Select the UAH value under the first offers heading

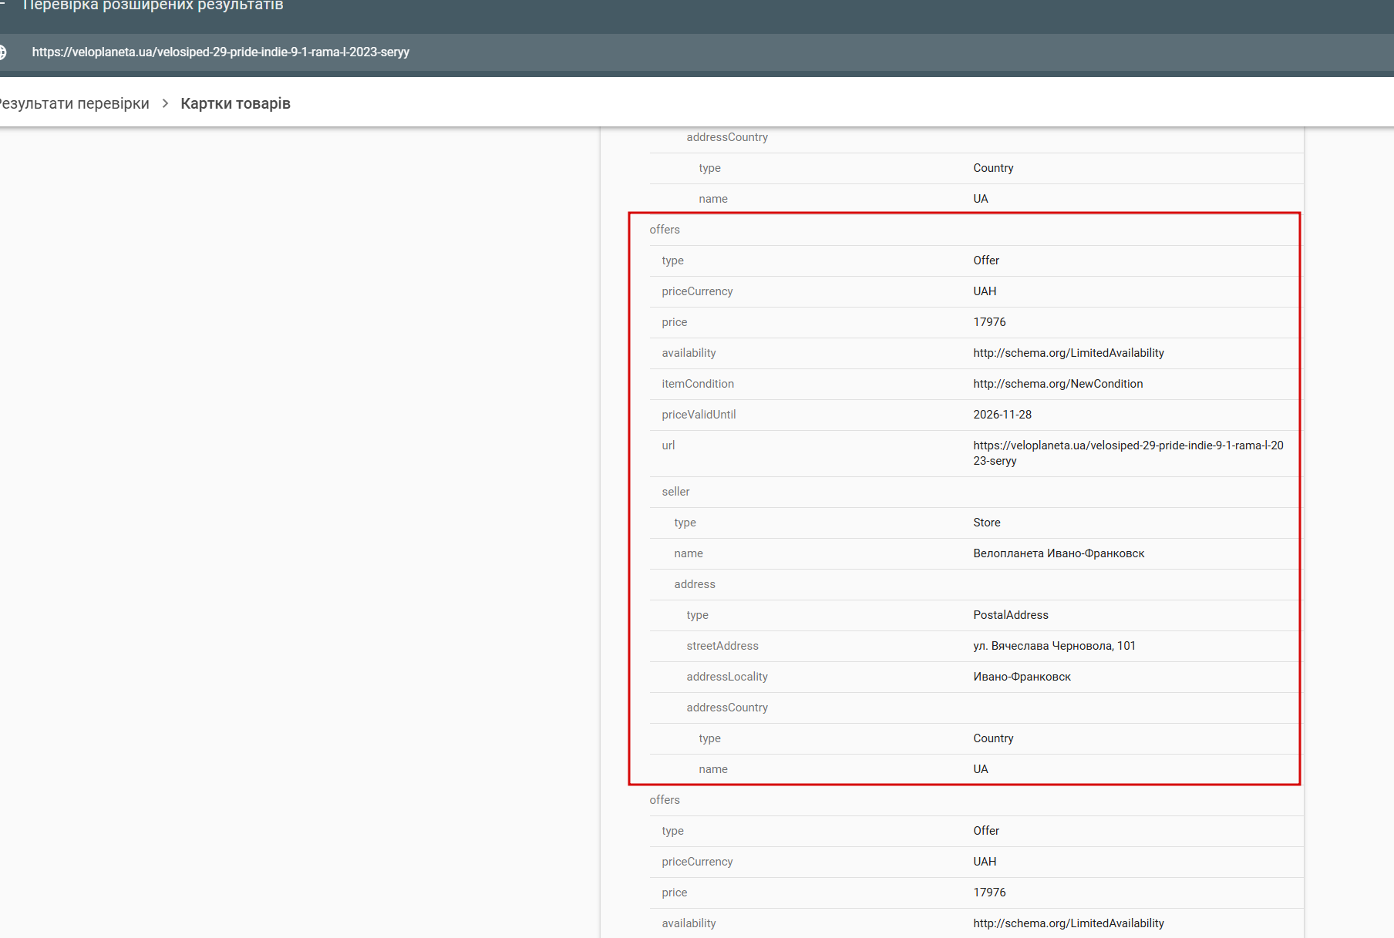click(x=985, y=291)
